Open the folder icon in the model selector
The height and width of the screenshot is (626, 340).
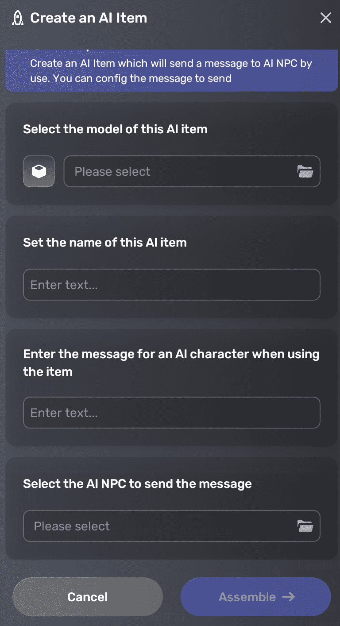tap(305, 171)
